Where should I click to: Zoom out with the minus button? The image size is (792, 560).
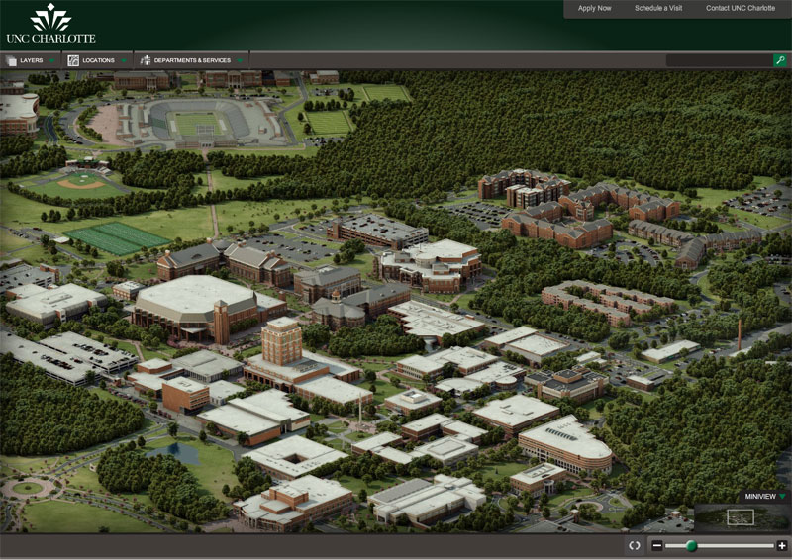pos(657,545)
